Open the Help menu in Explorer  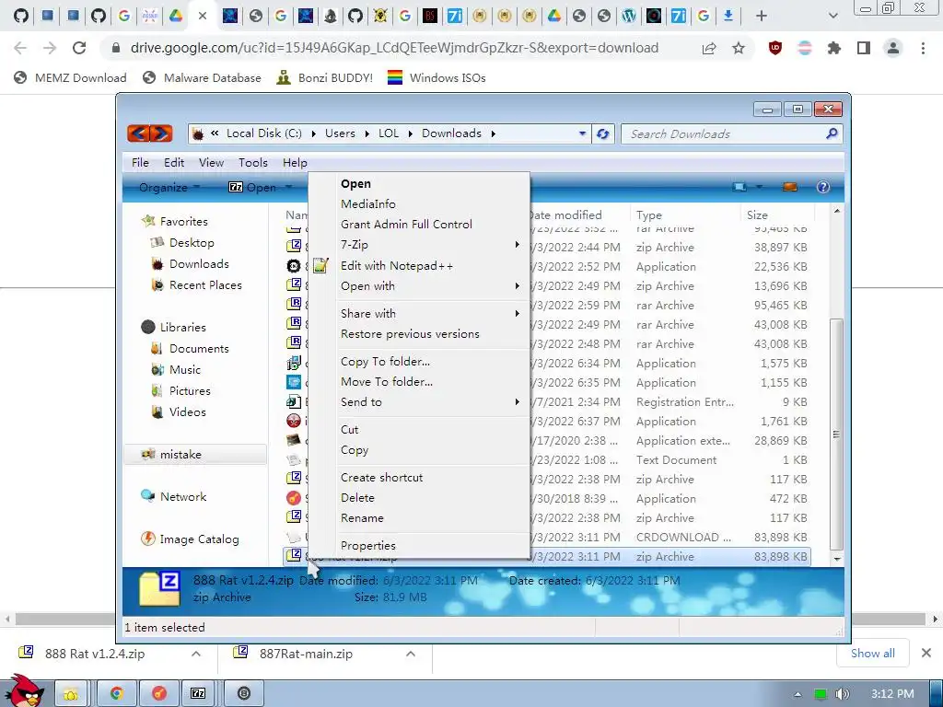tap(295, 162)
